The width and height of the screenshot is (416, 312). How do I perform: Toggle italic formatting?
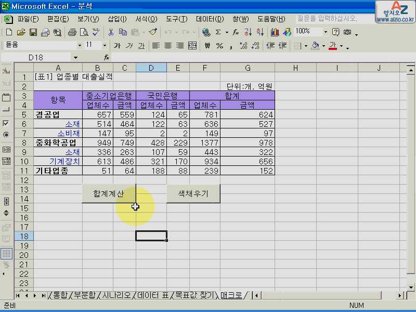click(129, 46)
